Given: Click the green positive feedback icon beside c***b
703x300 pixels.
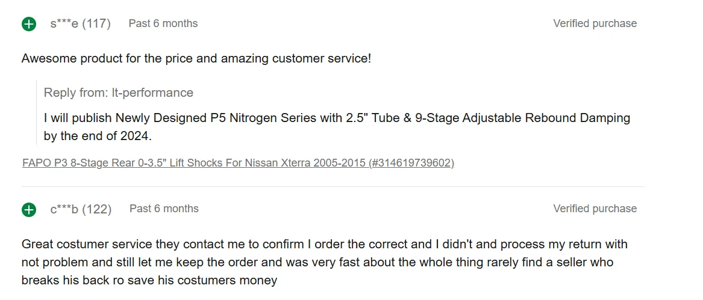Looking at the screenshot, I should pyautogui.click(x=29, y=209).
